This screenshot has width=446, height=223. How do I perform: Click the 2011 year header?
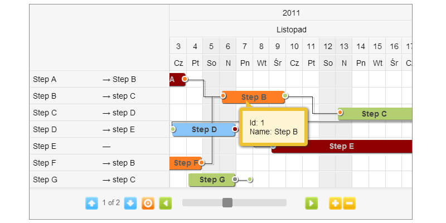(x=291, y=13)
